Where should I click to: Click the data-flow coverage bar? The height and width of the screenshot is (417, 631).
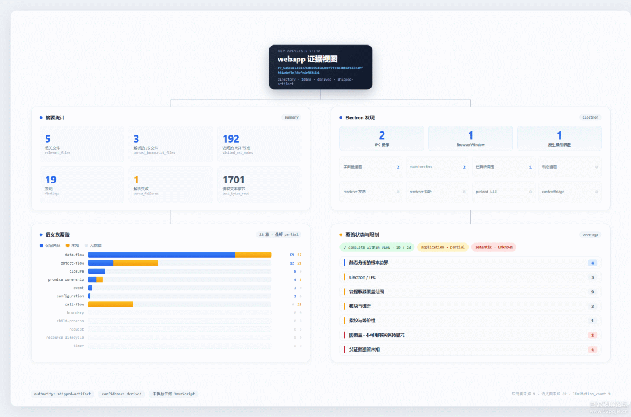click(179, 255)
